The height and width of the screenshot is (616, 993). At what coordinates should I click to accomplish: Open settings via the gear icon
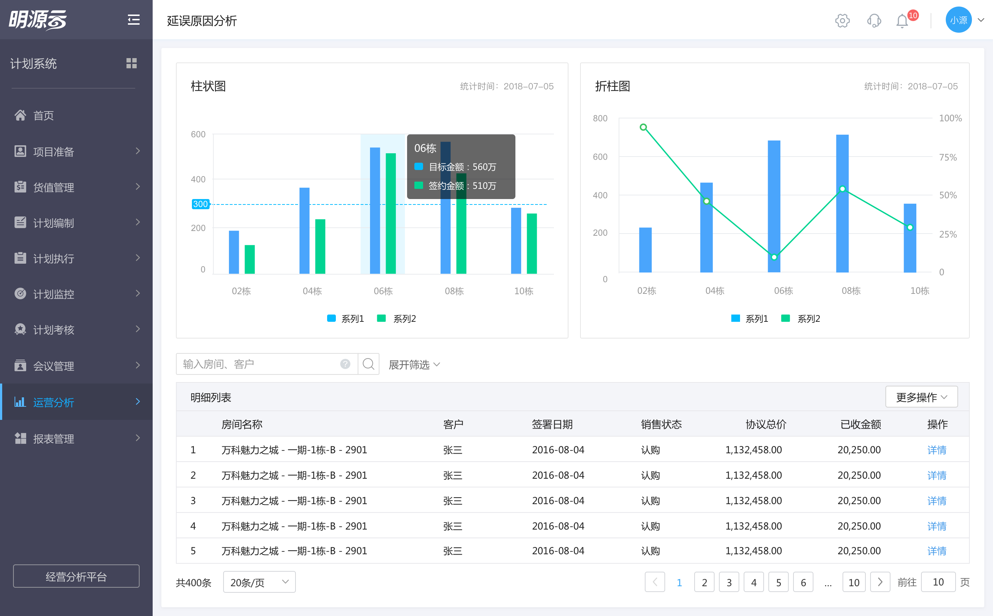point(842,20)
